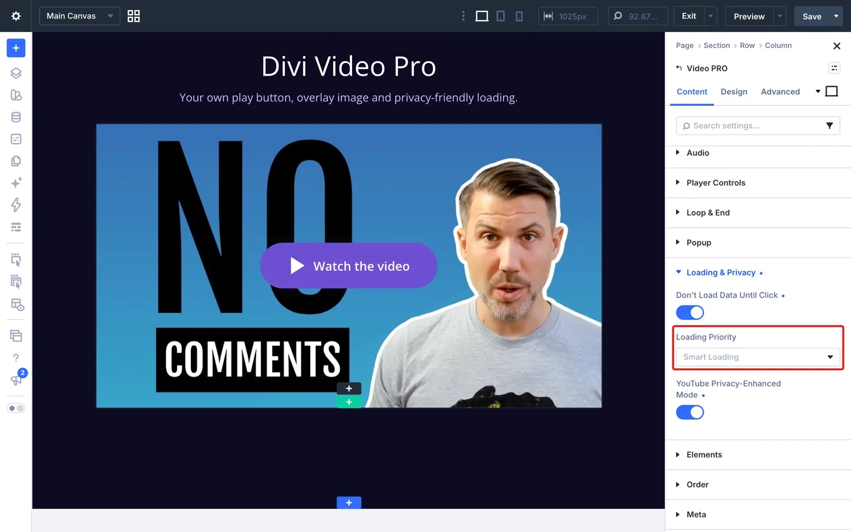Viewport: 851px width, 532px height.
Task: Click the Exit button
Action: (689, 16)
